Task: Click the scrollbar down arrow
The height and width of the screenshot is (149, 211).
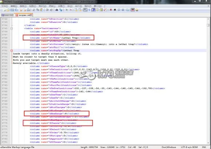Action: click(x=208, y=143)
